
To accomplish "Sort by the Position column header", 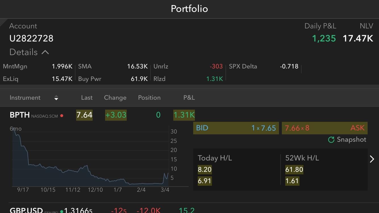I will click(x=149, y=98).
